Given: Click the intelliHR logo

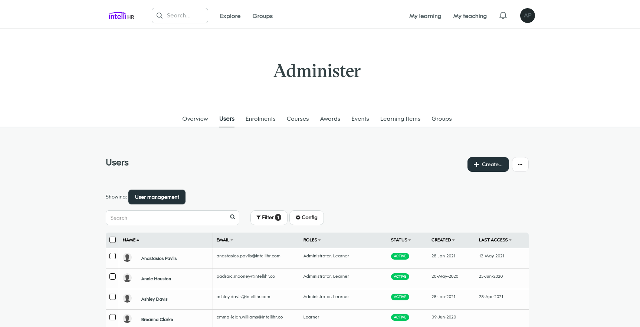Looking at the screenshot, I should coord(121,16).
